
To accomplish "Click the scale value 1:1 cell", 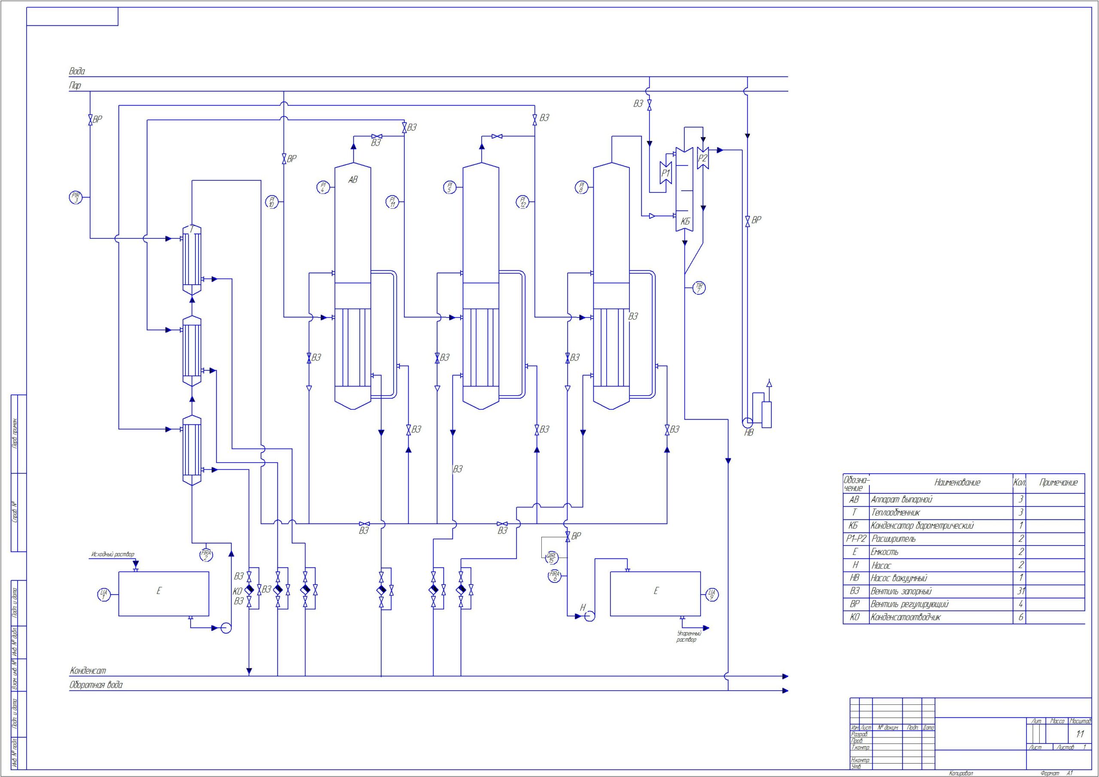I will pos(1081,734).
